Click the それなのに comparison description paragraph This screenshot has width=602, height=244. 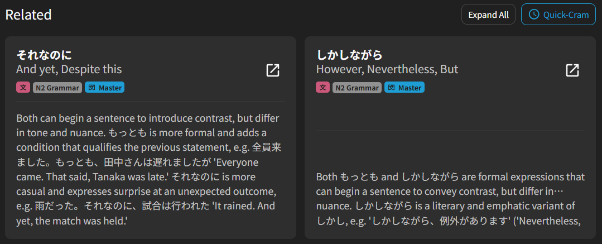[148, 170]
